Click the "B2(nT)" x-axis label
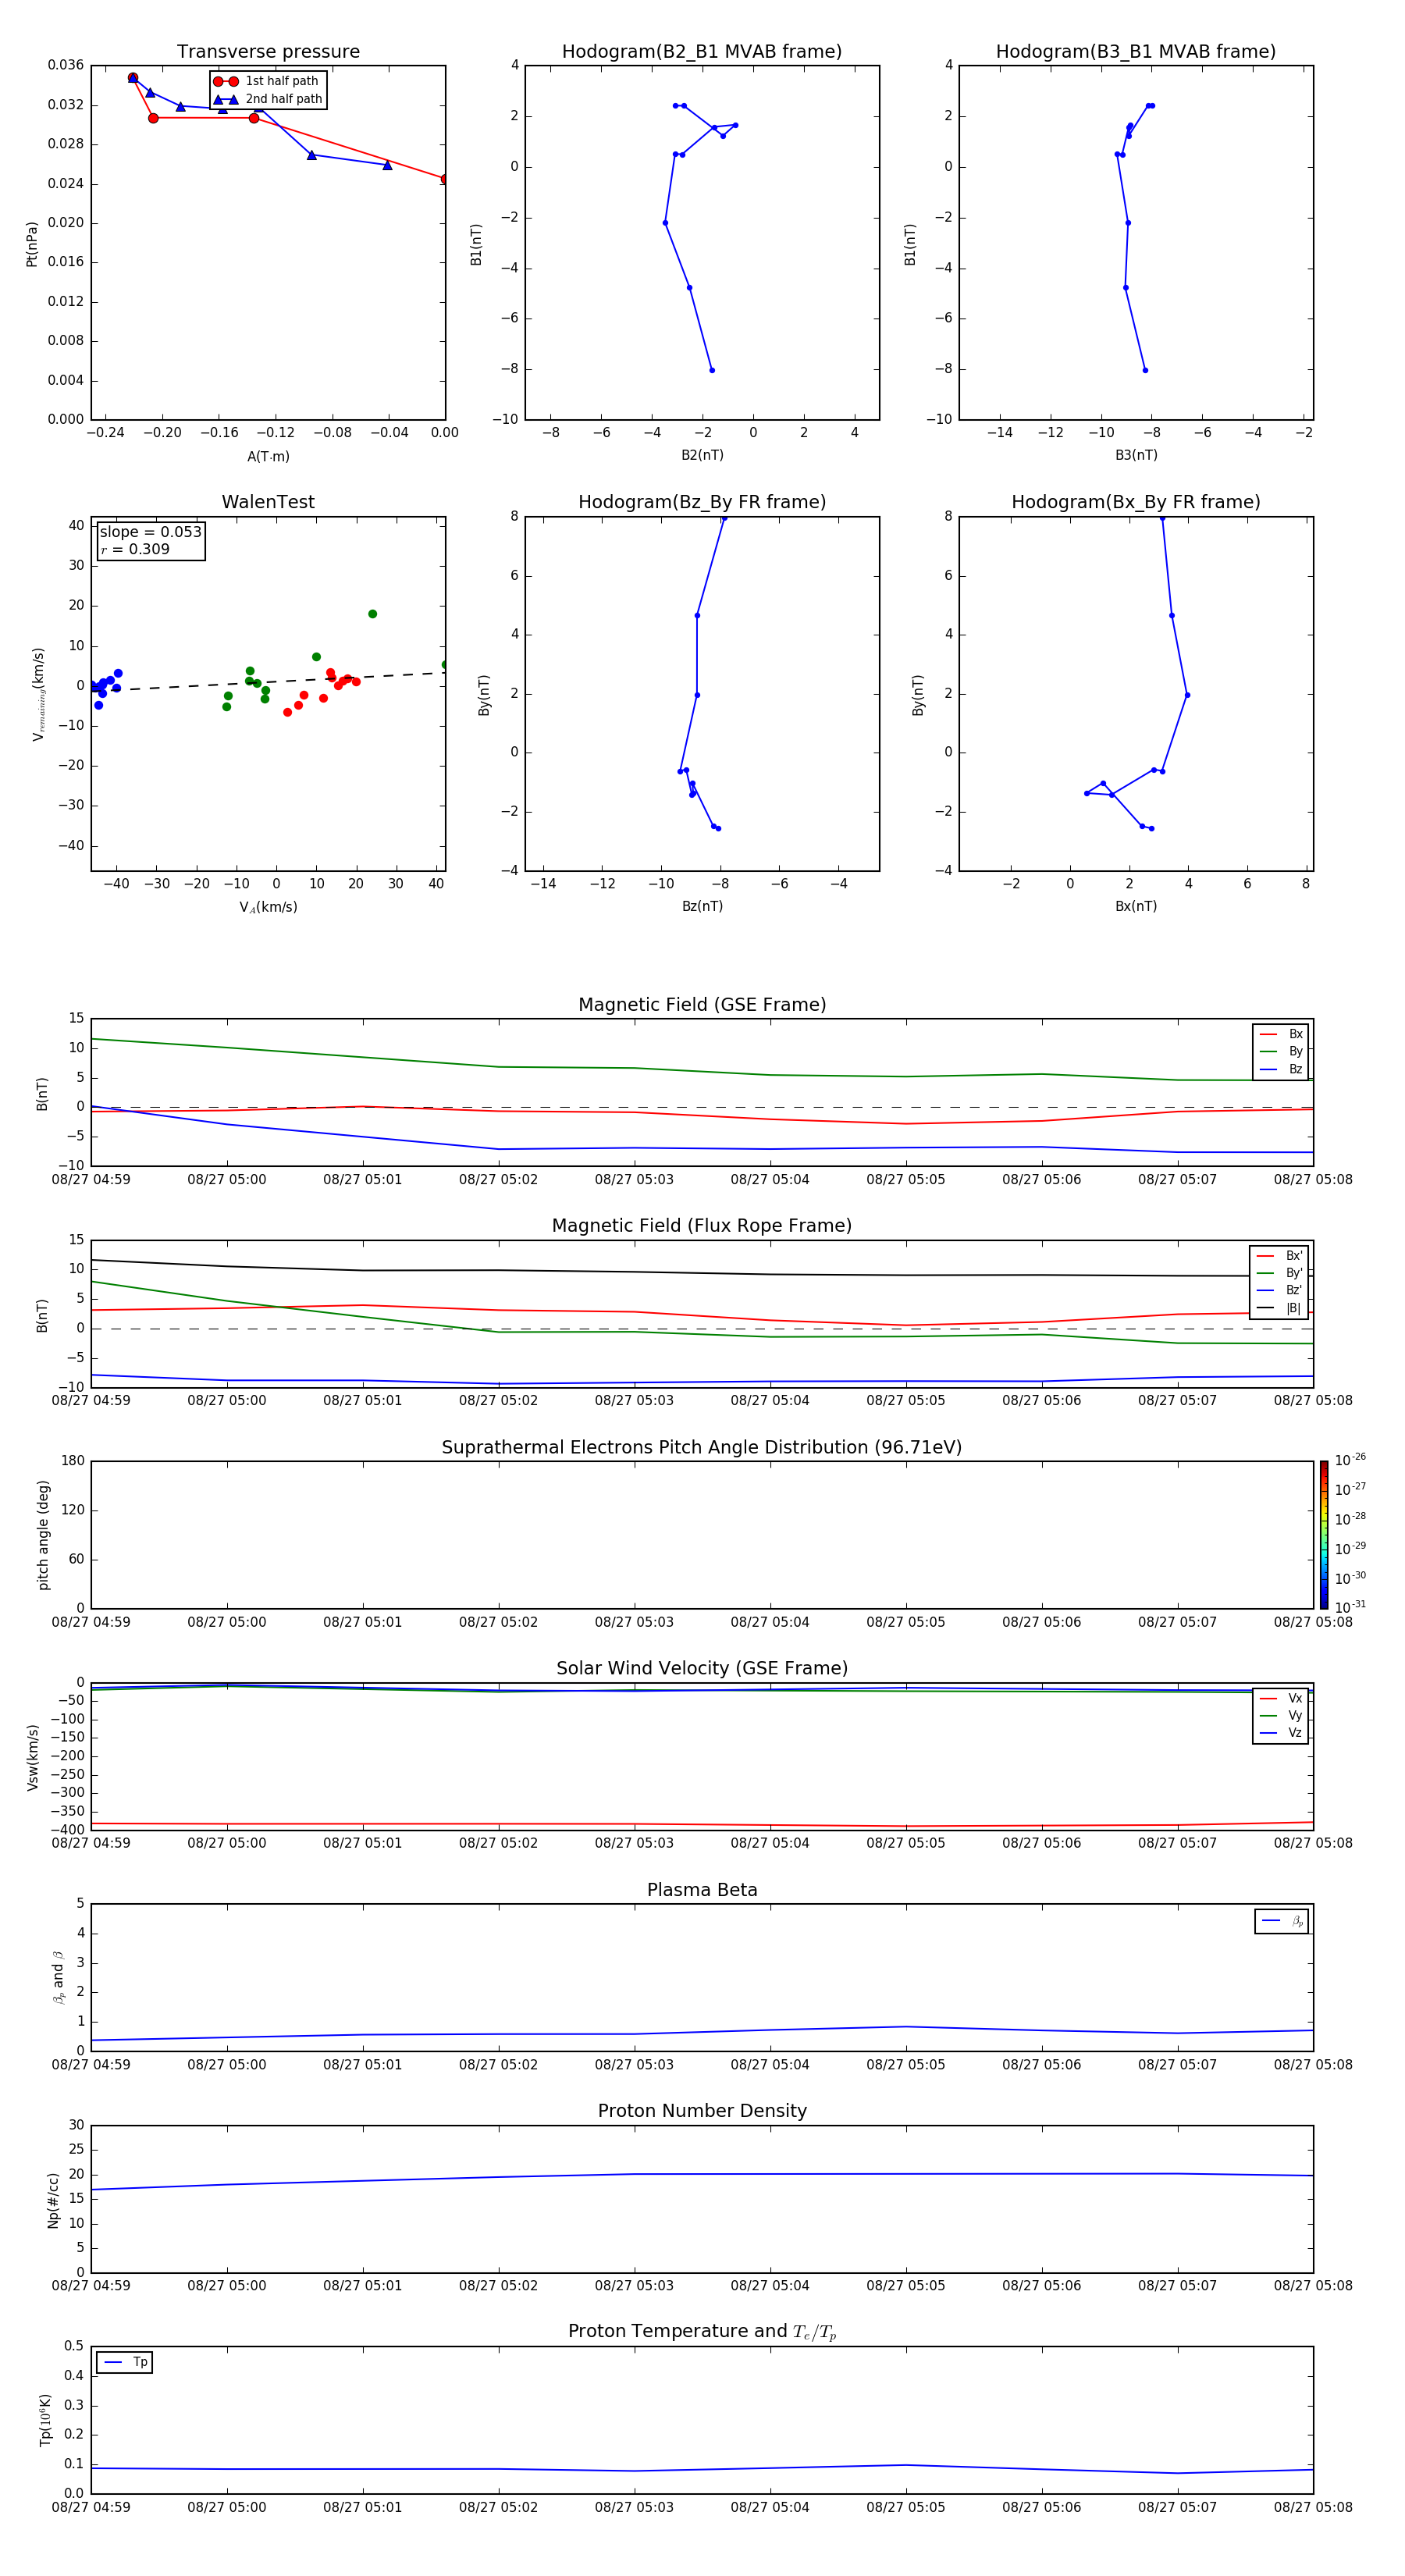 (x=702, y=455)
